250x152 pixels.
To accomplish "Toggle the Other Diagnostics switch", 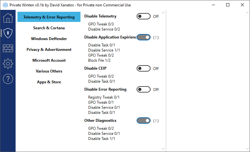I will click(x=143, y=121).
